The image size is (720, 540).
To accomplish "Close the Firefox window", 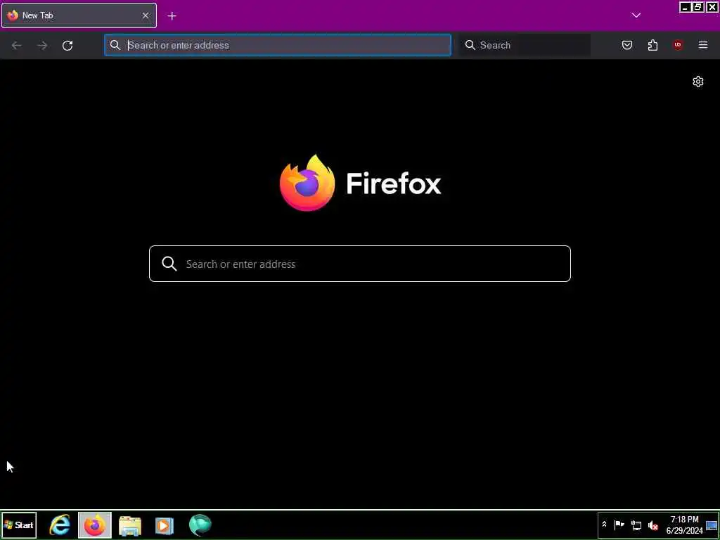I will (712, 7).
